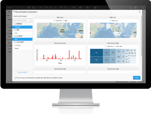Viewport: 151px width, 123px height.
Task: Click the redo arrow in toolbar
Action: coord(22,8)
